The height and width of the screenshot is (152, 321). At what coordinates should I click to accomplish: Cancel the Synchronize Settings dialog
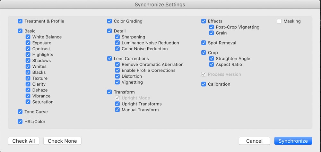click(x=254, y=141)
